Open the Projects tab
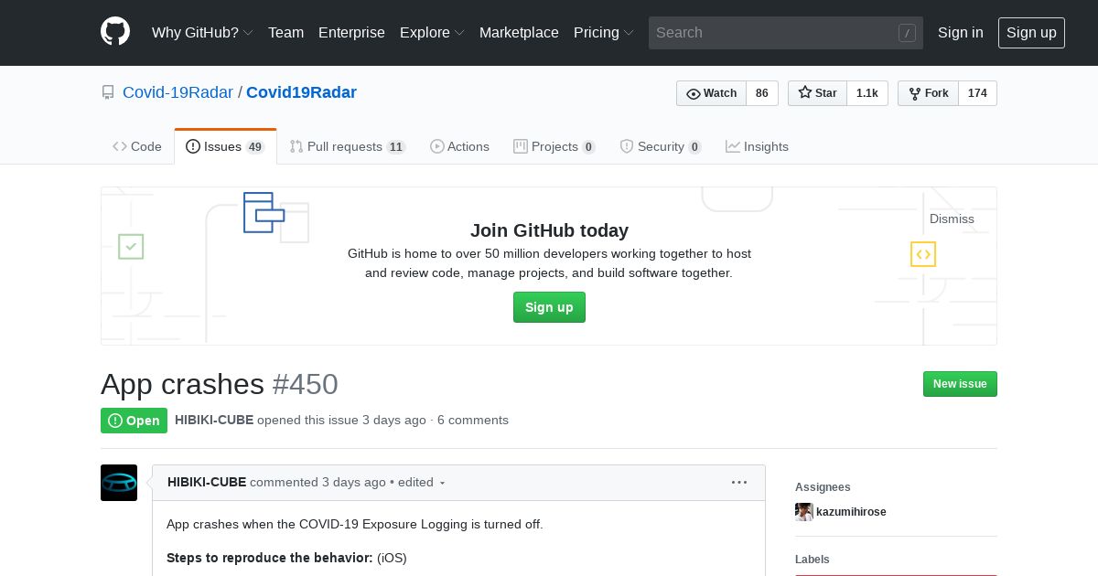Screen dimensions: 1098x576 point(554,146)
